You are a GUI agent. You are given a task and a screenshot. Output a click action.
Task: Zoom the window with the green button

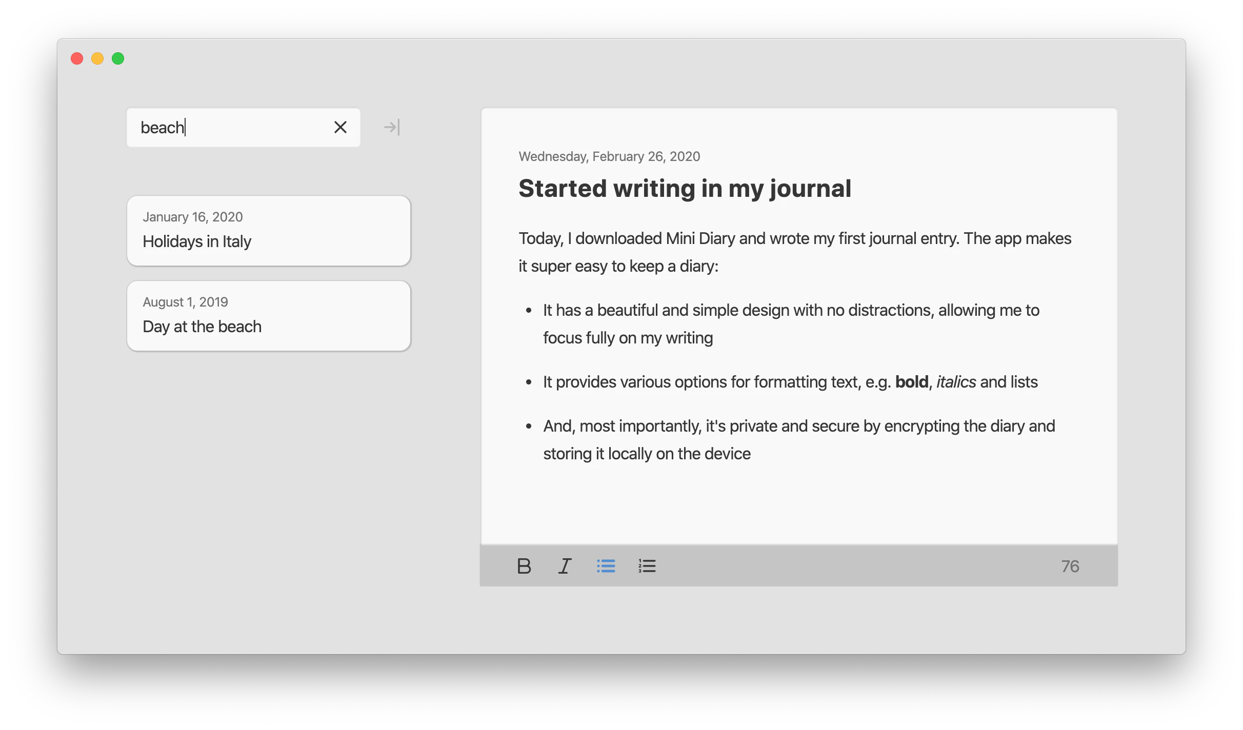(x=117, y=58)
